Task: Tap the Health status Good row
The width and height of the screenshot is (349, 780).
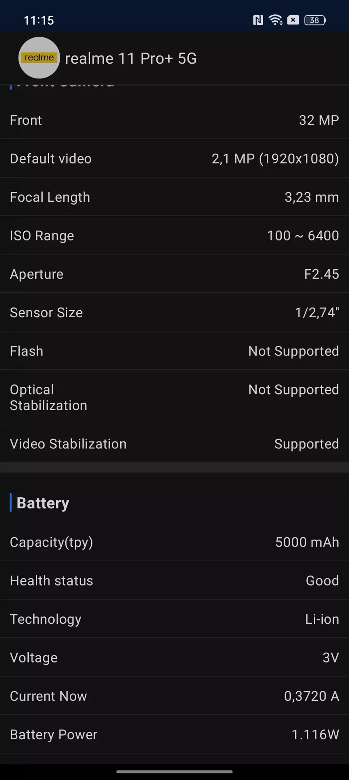Action: pos(174,581)
